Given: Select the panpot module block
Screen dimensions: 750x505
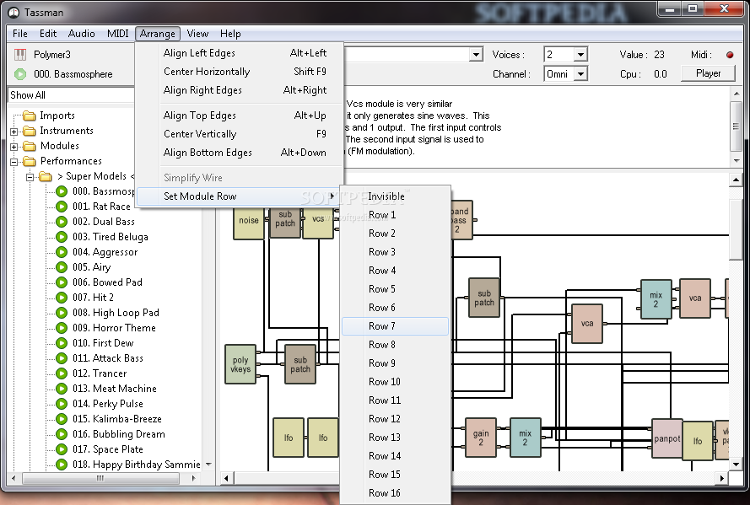Looking at the screenshot, I should (666, 439).
